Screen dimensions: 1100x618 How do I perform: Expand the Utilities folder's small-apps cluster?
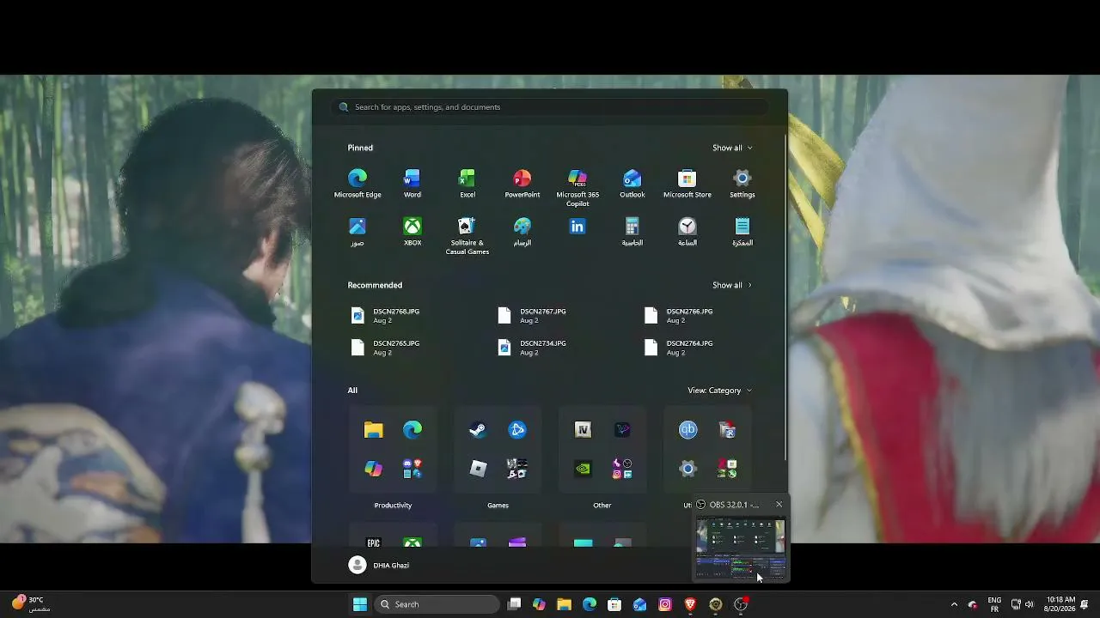(727, 469)
